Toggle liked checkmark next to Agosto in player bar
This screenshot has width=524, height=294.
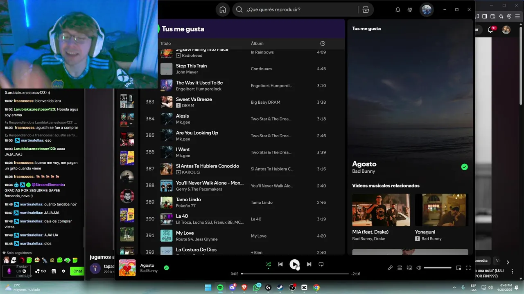tap(166, 268)
